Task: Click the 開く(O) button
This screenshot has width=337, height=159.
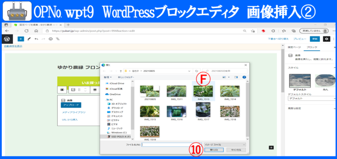Action: tap(214, 150)
